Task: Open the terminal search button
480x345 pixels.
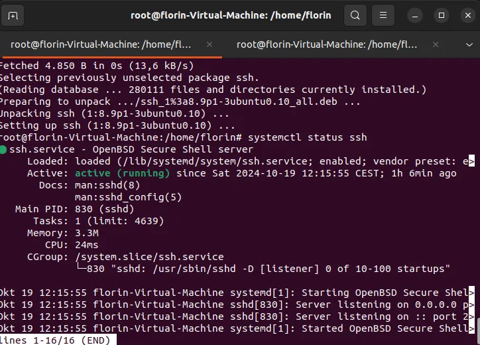Action: coord(355,15)
